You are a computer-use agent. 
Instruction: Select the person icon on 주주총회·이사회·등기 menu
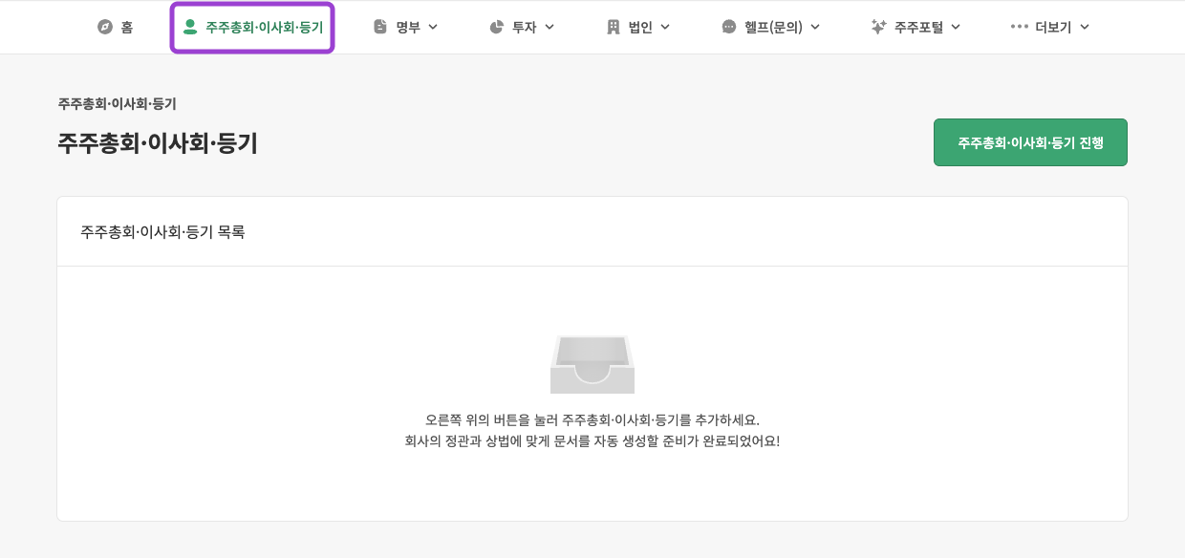pyautogui.click(x=189, y=27)
